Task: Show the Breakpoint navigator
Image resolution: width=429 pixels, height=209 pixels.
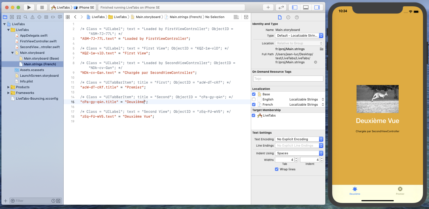Action: (53, 17)
